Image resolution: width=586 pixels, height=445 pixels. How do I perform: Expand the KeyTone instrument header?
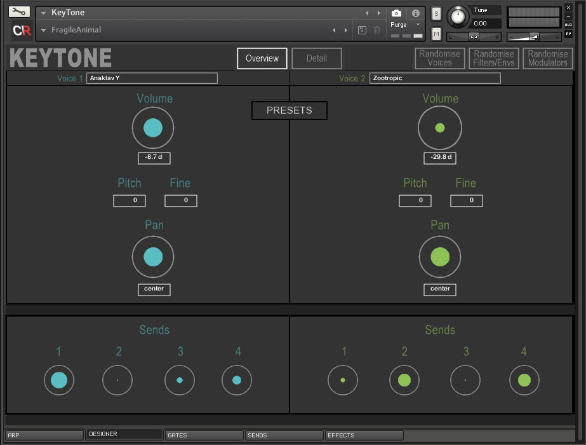click(x=43, y=13)
